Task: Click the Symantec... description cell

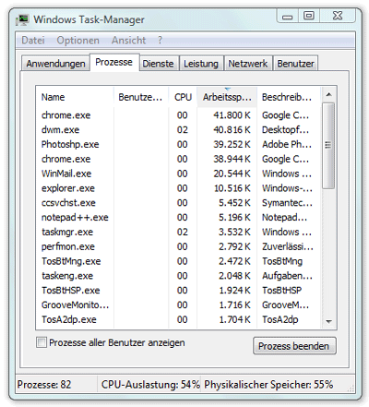Action: (x=287, y=203)
